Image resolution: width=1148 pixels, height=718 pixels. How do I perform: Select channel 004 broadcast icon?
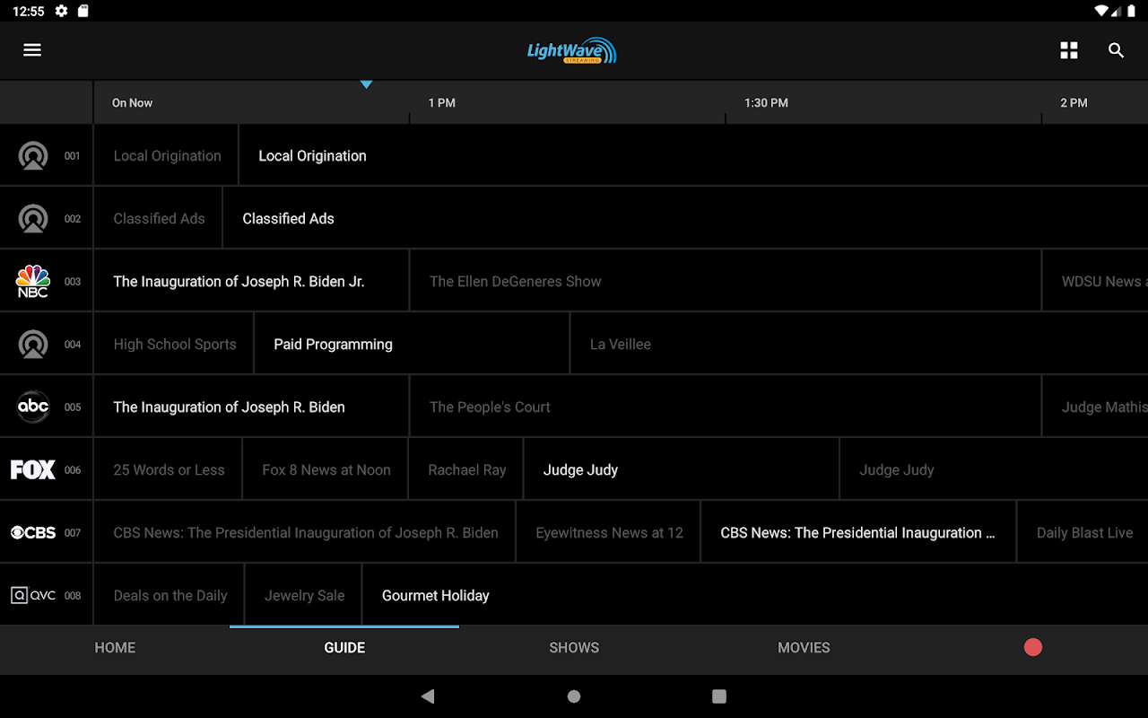pyautogui.click(x=33, y=345)
